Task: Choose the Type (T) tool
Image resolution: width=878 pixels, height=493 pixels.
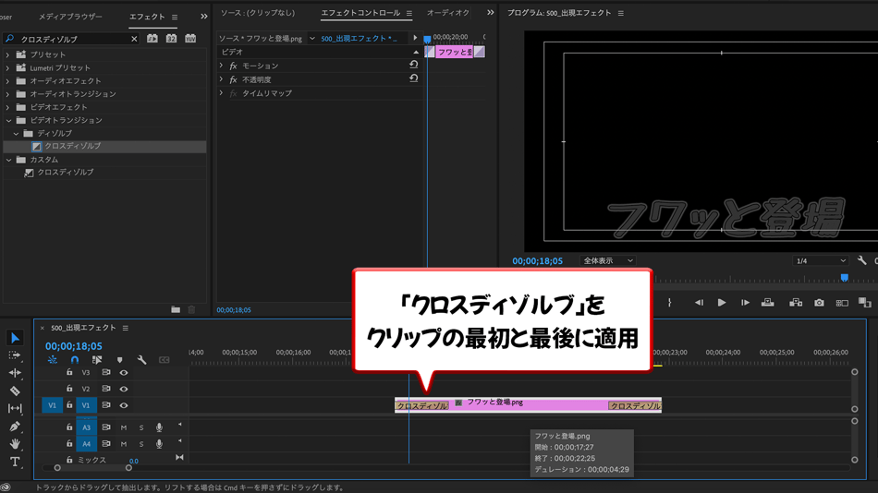Action: [x=15, y=462]
